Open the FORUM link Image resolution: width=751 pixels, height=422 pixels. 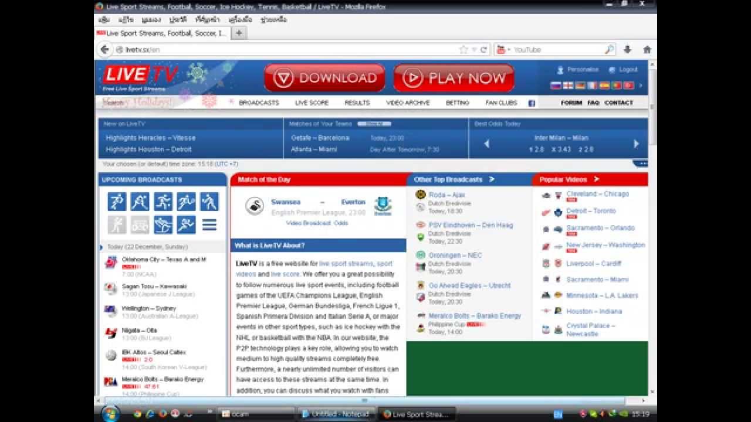point(571,103)
